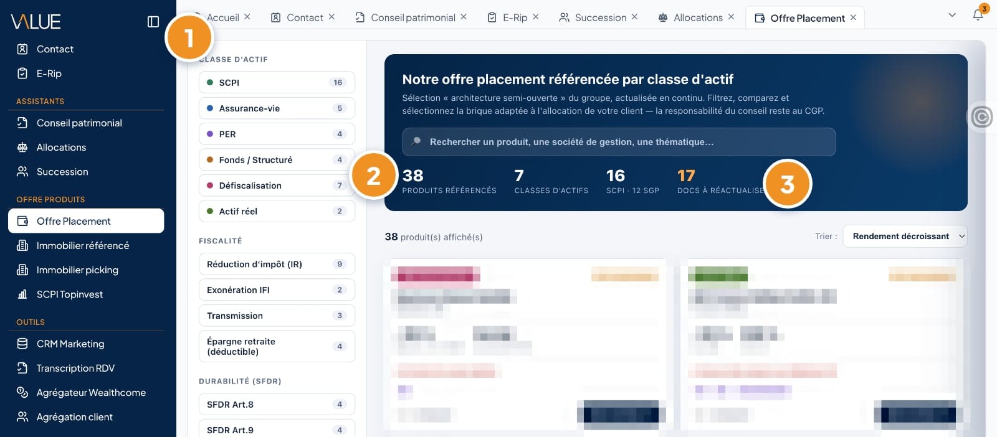The width and height of the screenshot is (997, 437).
Task: Filter by SCPI asset class
Action: [x=277, y=82]
